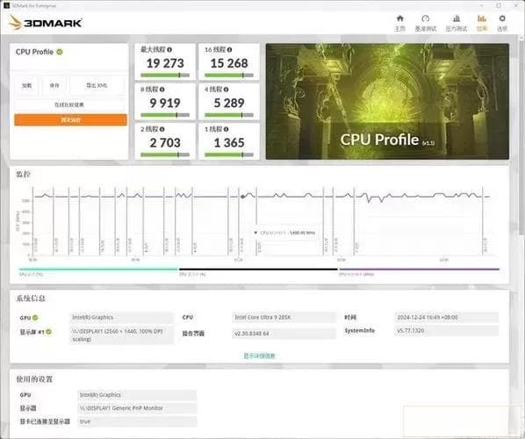Click the 5 289 score
This screenshot has height=439, width=525.
[229, 103]
